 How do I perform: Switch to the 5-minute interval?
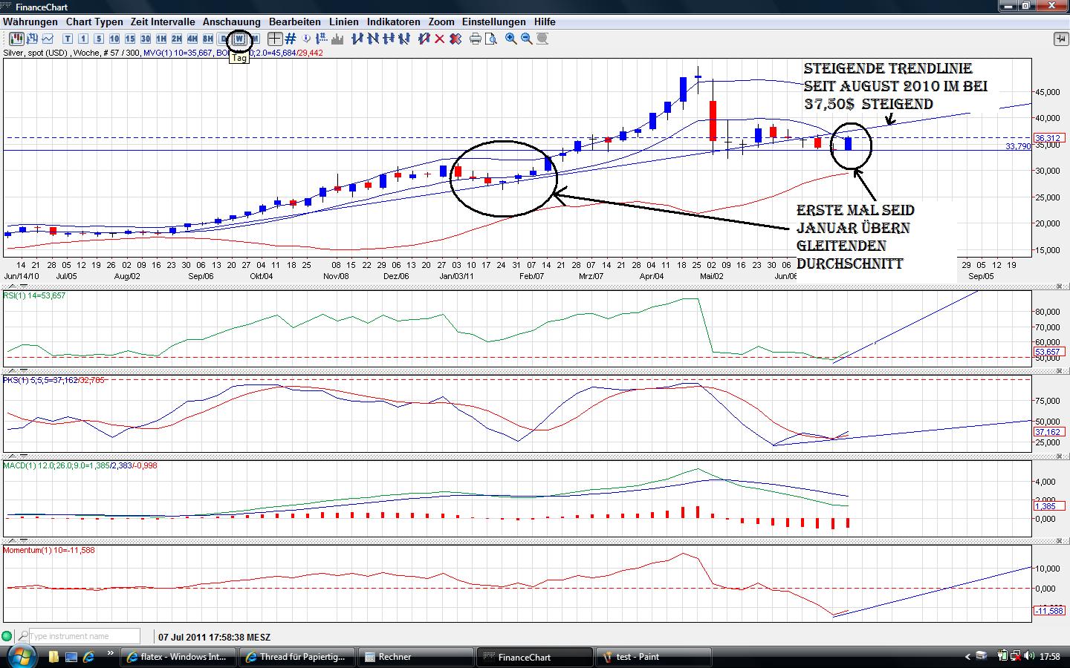point(99,39)
